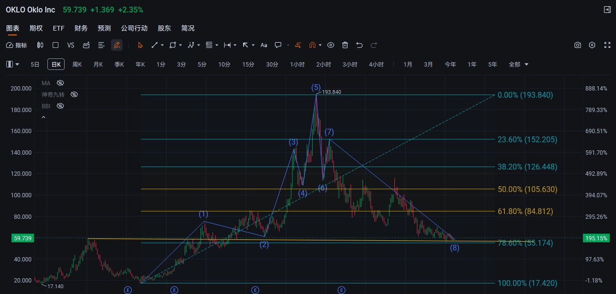Viewport: 616px width, 294px height.
Task: Show the BBI indicator via eye icon
Action: pyautogui.click(x=60, y=106)
